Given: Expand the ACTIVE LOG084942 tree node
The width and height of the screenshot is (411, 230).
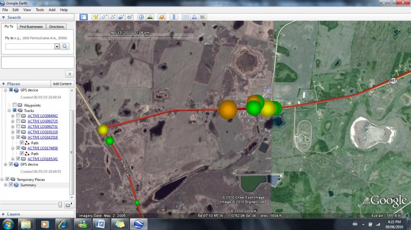Looking at the screenshot, I should click(x=12, y=116).
